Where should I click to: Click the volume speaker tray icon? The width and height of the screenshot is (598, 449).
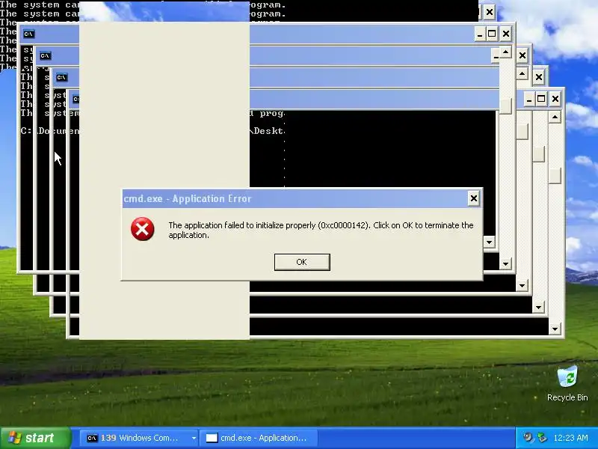pyautogui.click(x=528, y=438)
